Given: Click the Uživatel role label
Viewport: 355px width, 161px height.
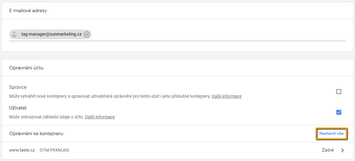Looking at the screenshot, I should 18,108.
